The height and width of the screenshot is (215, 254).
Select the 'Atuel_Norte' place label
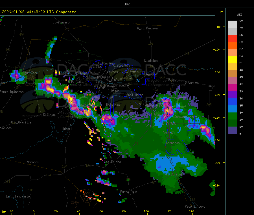coord(134,95)
